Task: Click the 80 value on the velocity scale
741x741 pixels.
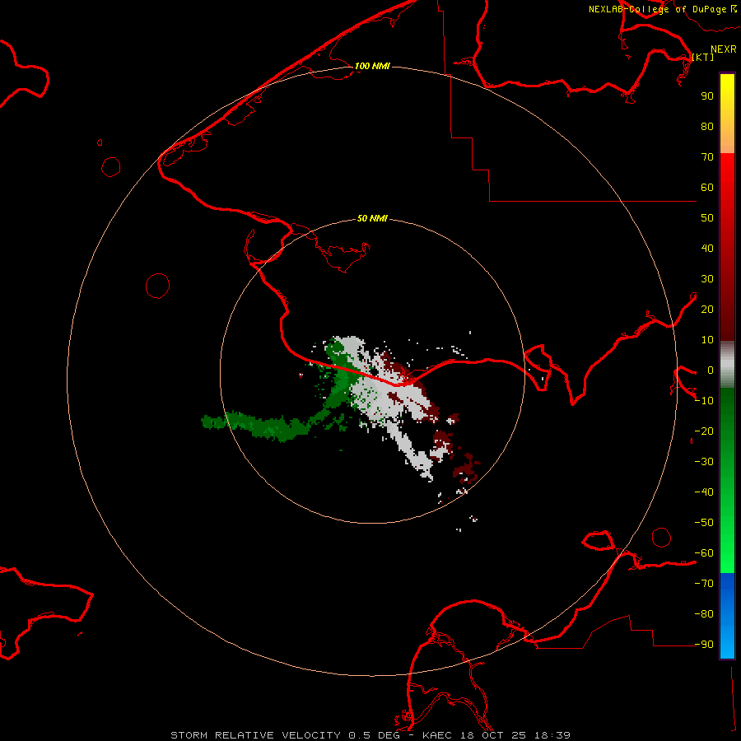Action: tap(707, 127)
